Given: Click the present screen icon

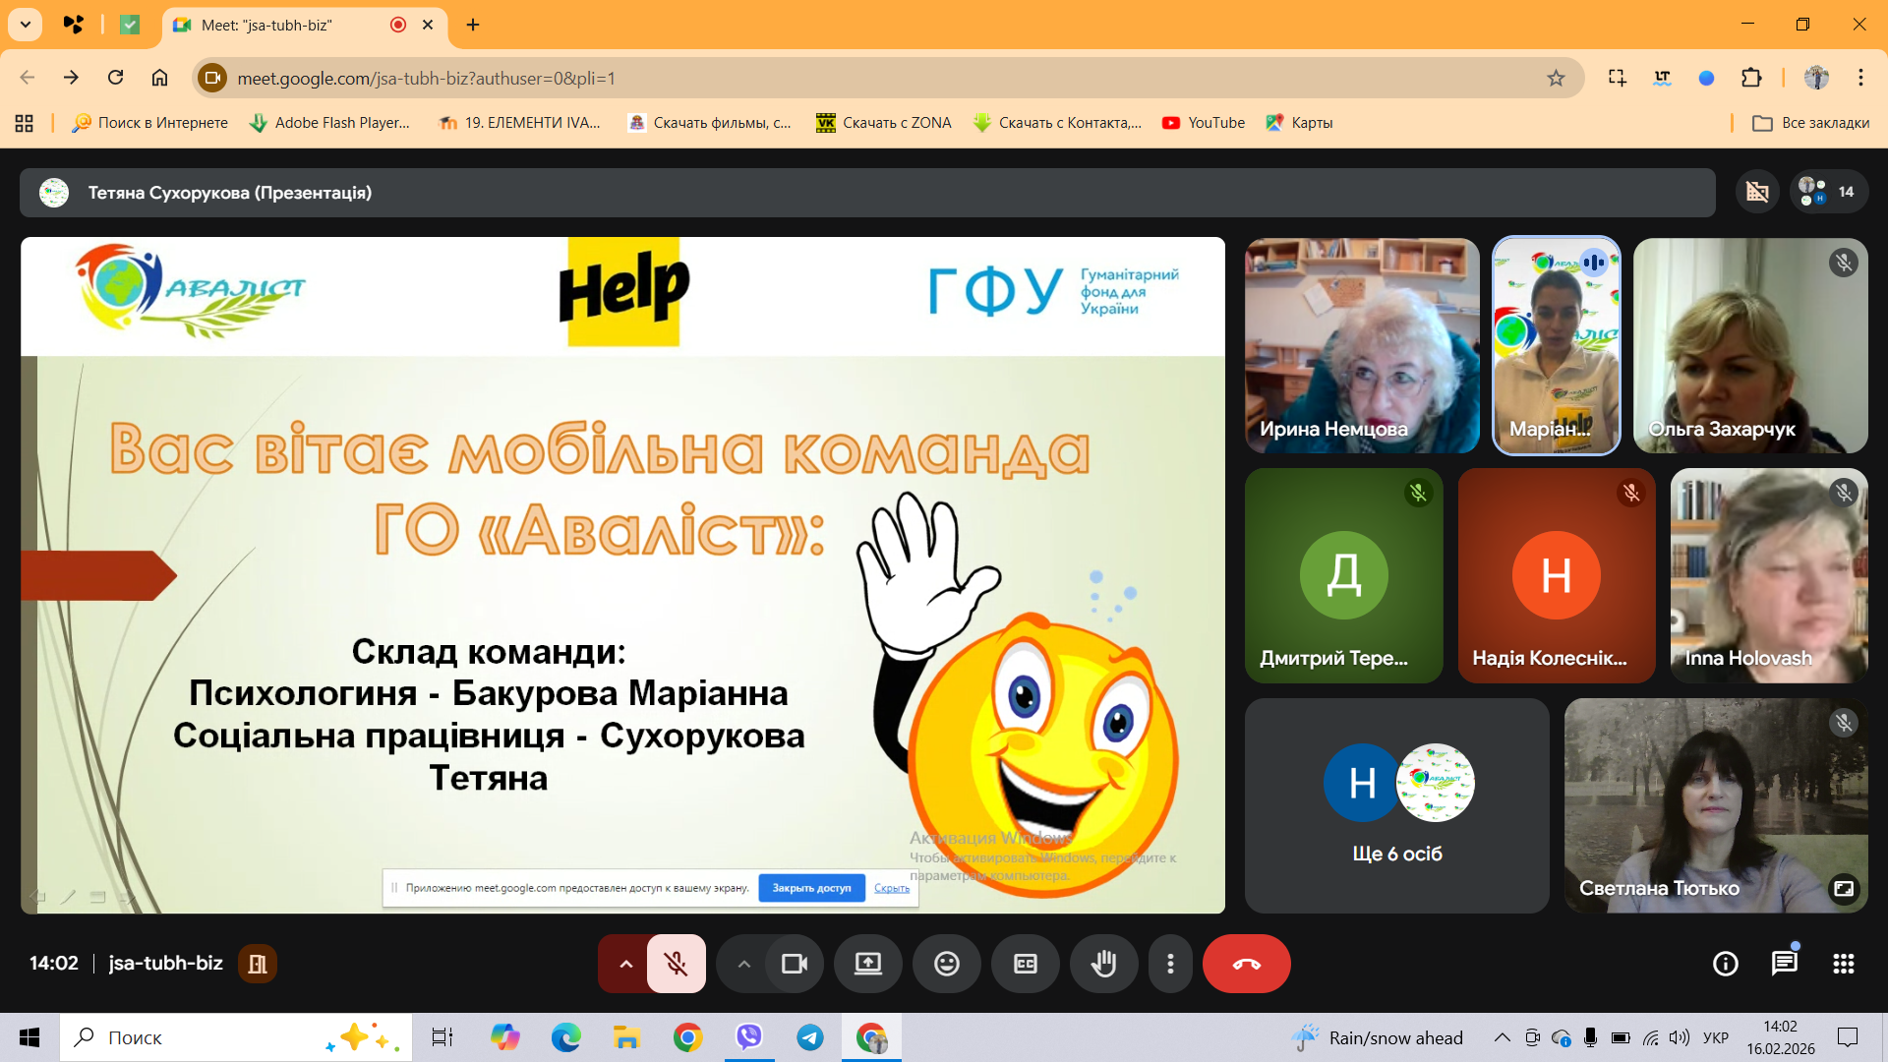Looking at the screenshot, I should pyautogui.click(x=867, y=964).
